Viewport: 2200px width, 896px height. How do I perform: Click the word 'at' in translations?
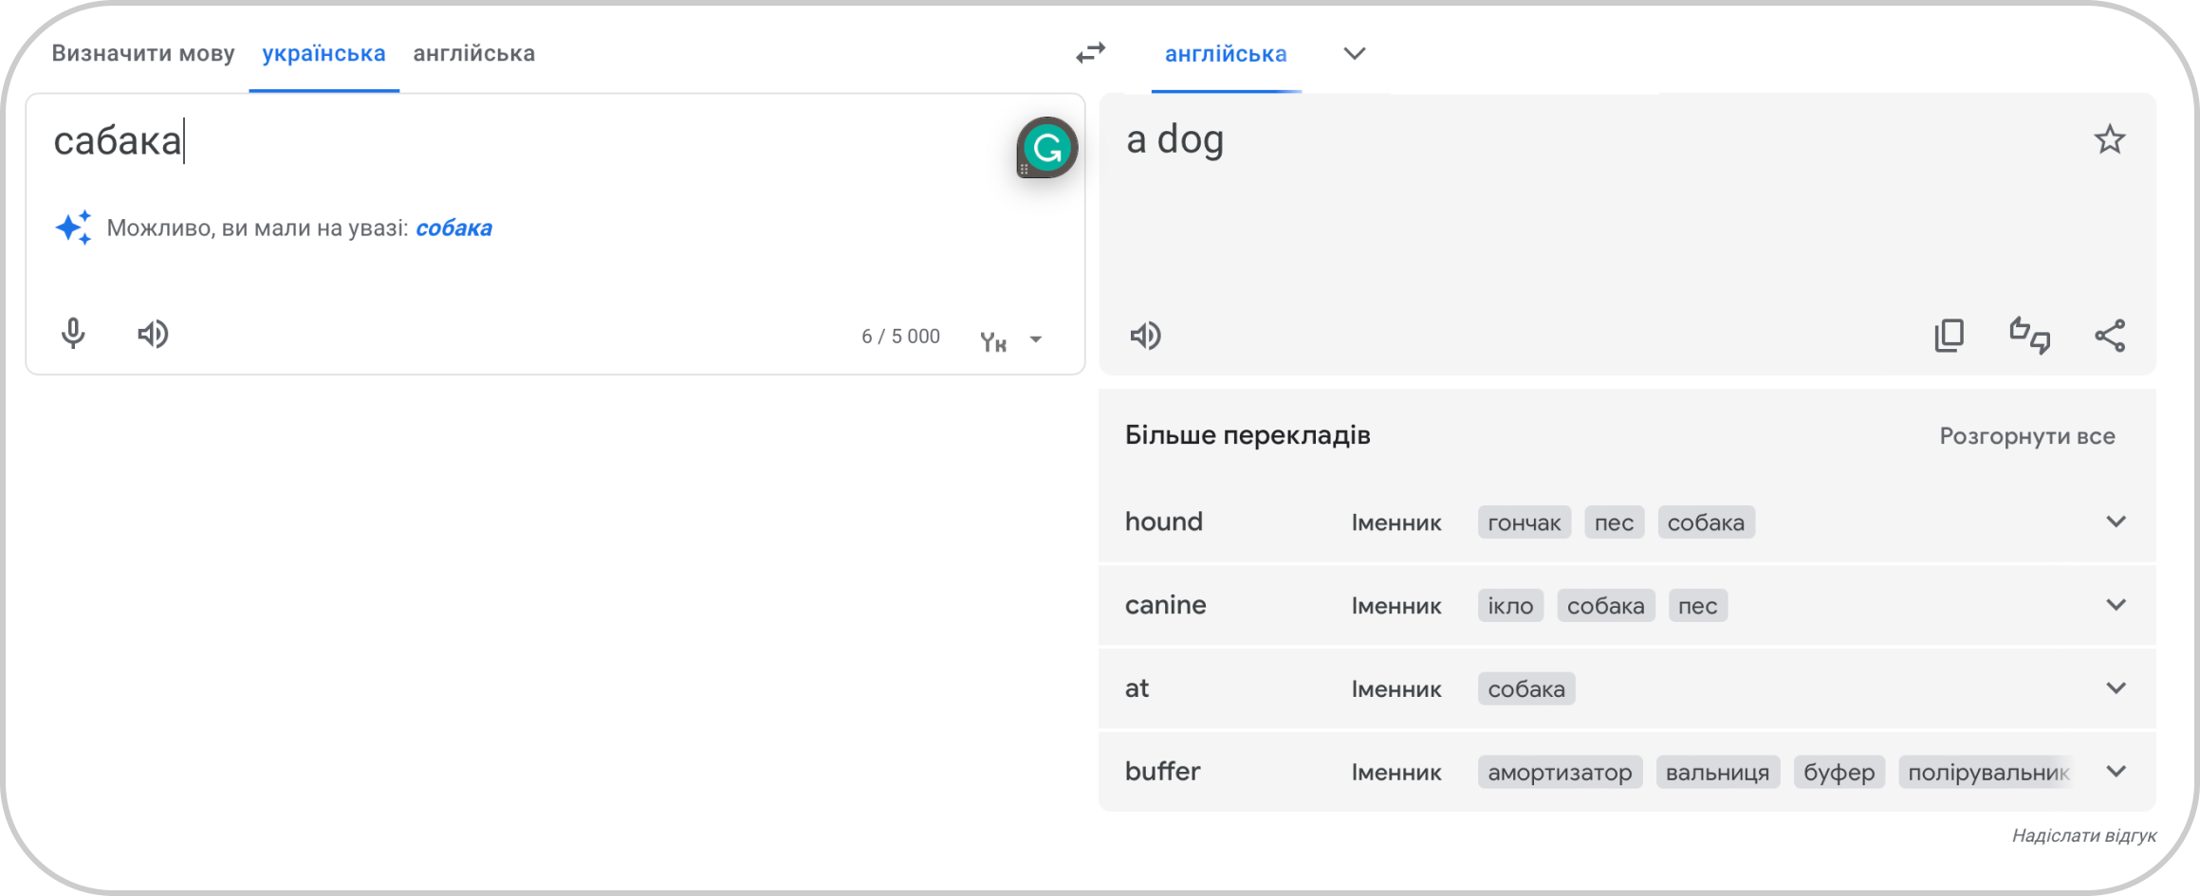click(1137, 688)
